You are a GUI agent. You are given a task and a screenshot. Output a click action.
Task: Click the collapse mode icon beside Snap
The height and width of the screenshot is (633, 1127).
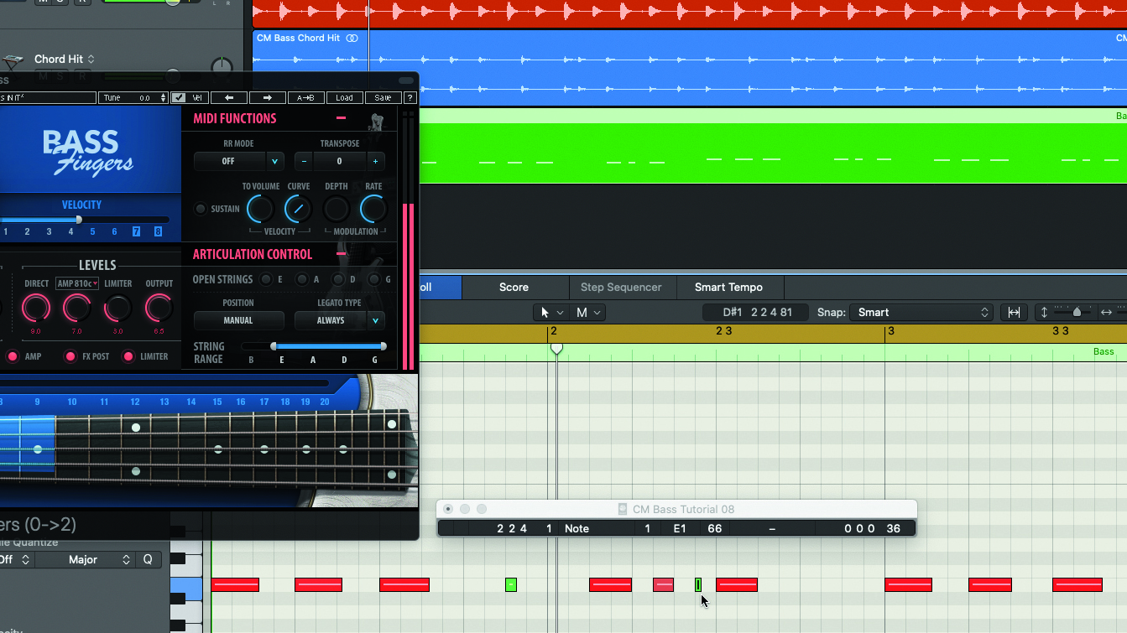point(1014,312)
